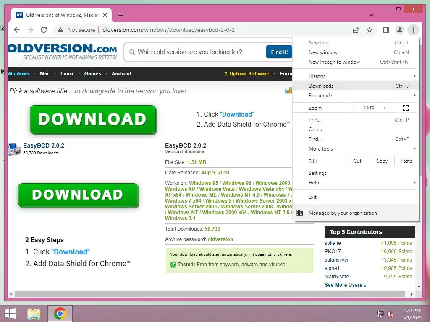Viewport: 430px width, 322px height.
Task: Click the Not secure warning icon
Action: 60,30
